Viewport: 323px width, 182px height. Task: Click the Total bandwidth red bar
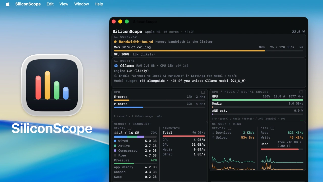(184, 136)
